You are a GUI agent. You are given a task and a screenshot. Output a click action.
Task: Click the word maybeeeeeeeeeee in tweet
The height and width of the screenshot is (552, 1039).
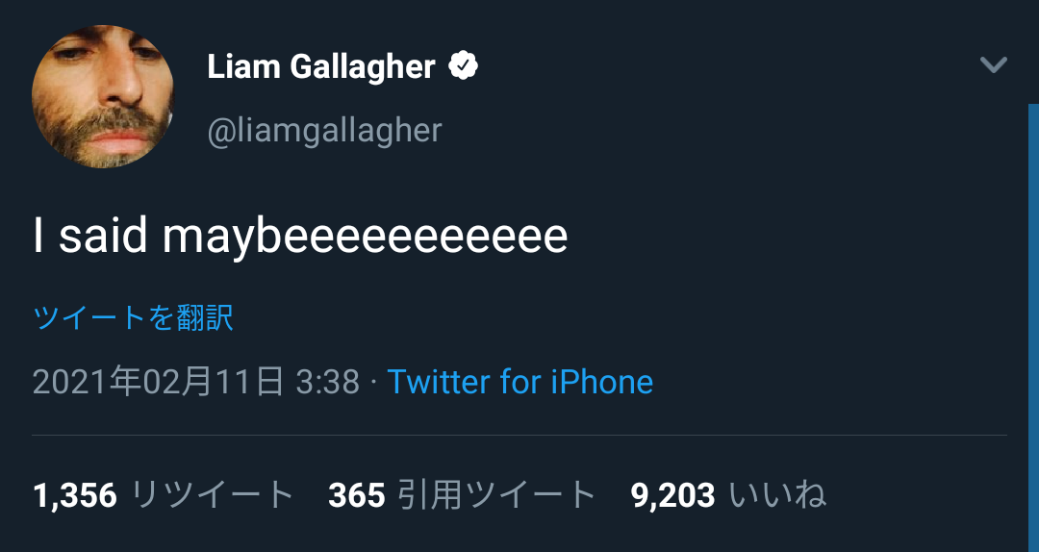click(365, 238)
